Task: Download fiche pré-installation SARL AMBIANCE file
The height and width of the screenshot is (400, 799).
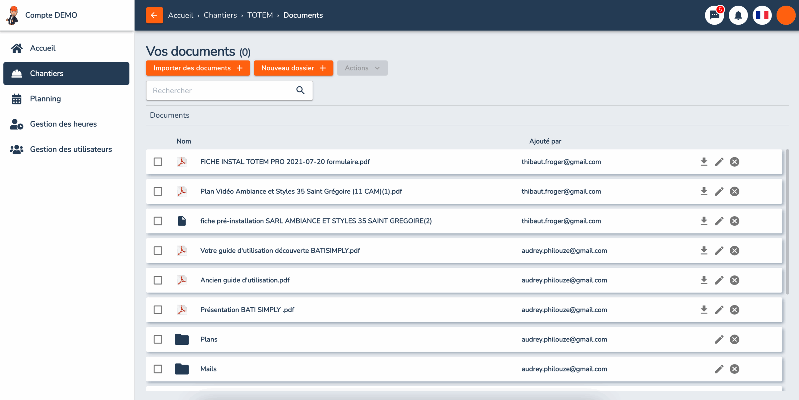Action: (x=704, y=221)
